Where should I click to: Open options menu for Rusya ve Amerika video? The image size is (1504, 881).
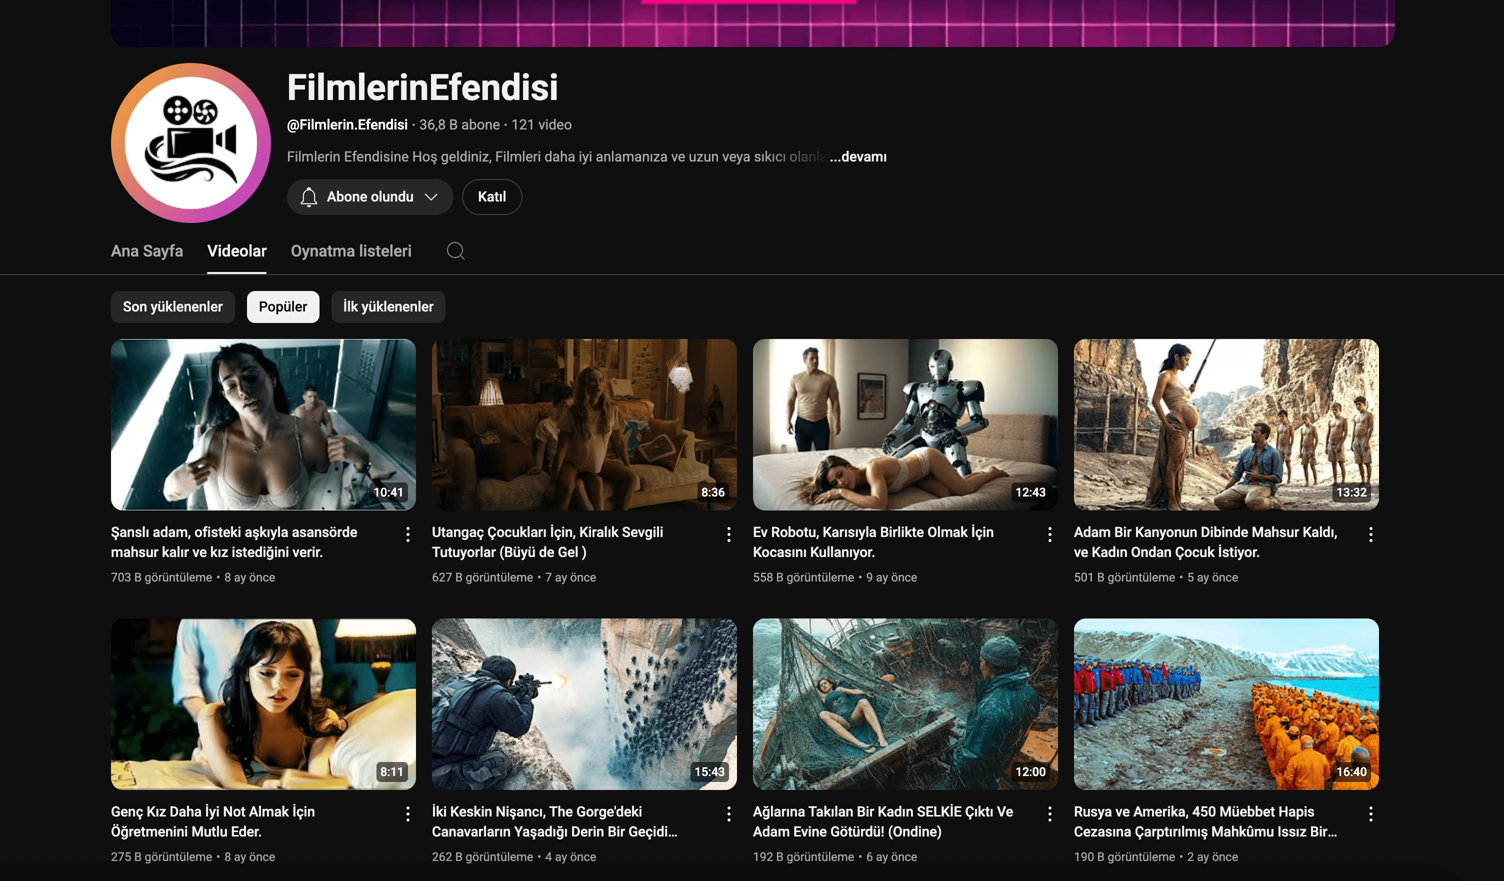[1371, 813]
